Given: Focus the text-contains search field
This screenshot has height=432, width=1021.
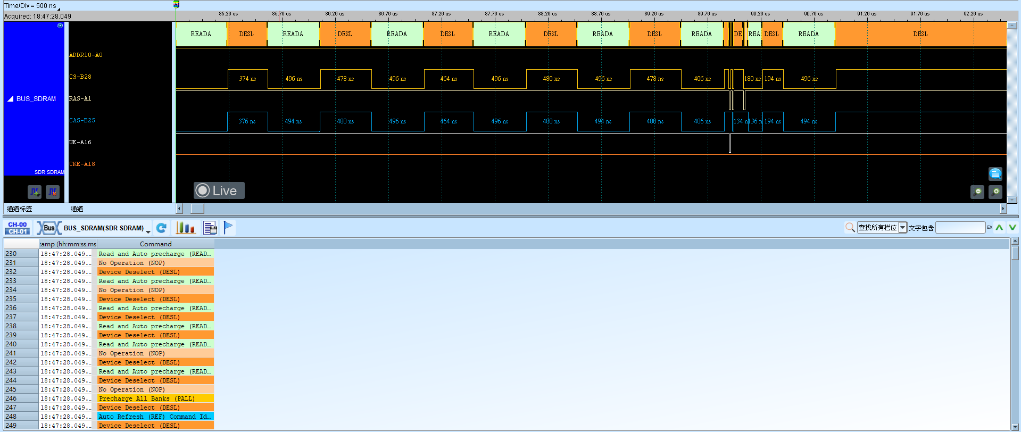Looking at the screenshot, I should (x=960, y=228).
